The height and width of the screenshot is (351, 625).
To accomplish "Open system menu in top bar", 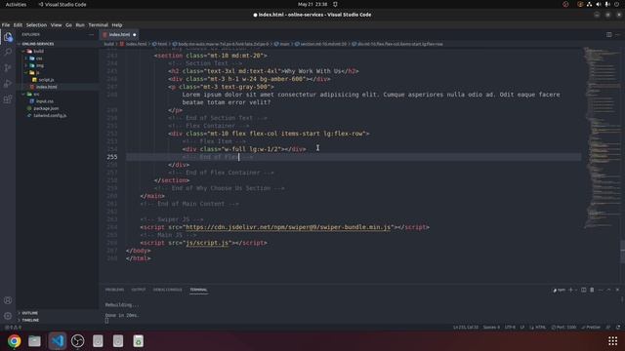I will [598, 4].
